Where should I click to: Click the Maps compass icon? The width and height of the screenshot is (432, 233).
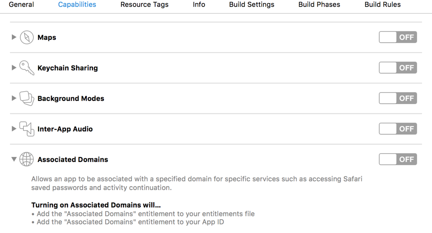27,37
